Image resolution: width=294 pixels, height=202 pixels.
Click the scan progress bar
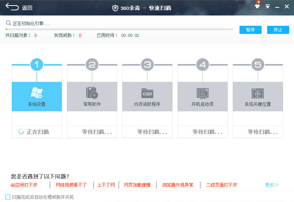[x=119, y=29]
